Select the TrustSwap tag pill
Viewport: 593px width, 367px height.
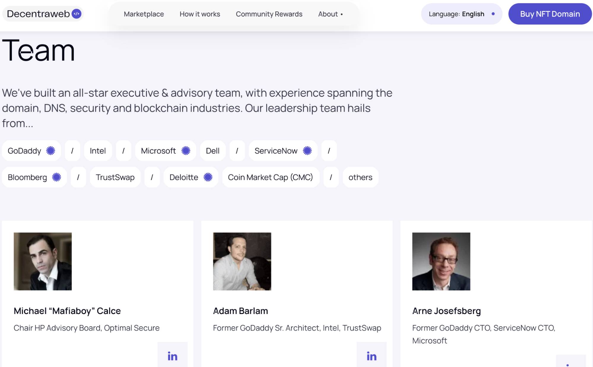click(x=115, y=177)
